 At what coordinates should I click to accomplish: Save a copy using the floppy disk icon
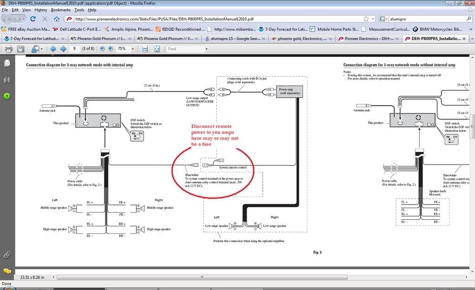point(20,49)
